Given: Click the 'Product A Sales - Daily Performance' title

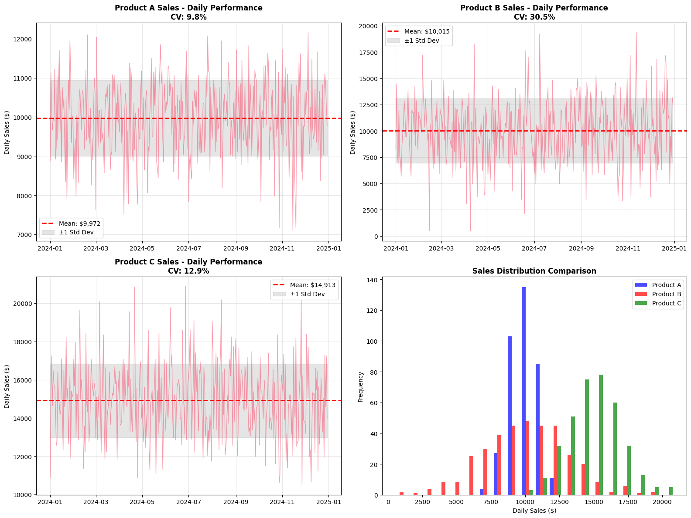Looking at the screenshot, I should pos(188,8).
